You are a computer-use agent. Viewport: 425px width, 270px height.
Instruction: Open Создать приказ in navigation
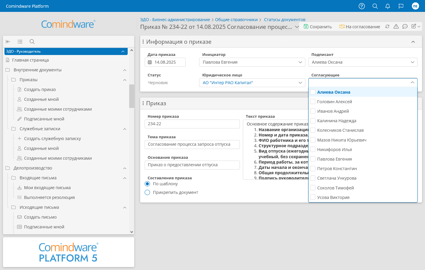(x=40, y=90)
